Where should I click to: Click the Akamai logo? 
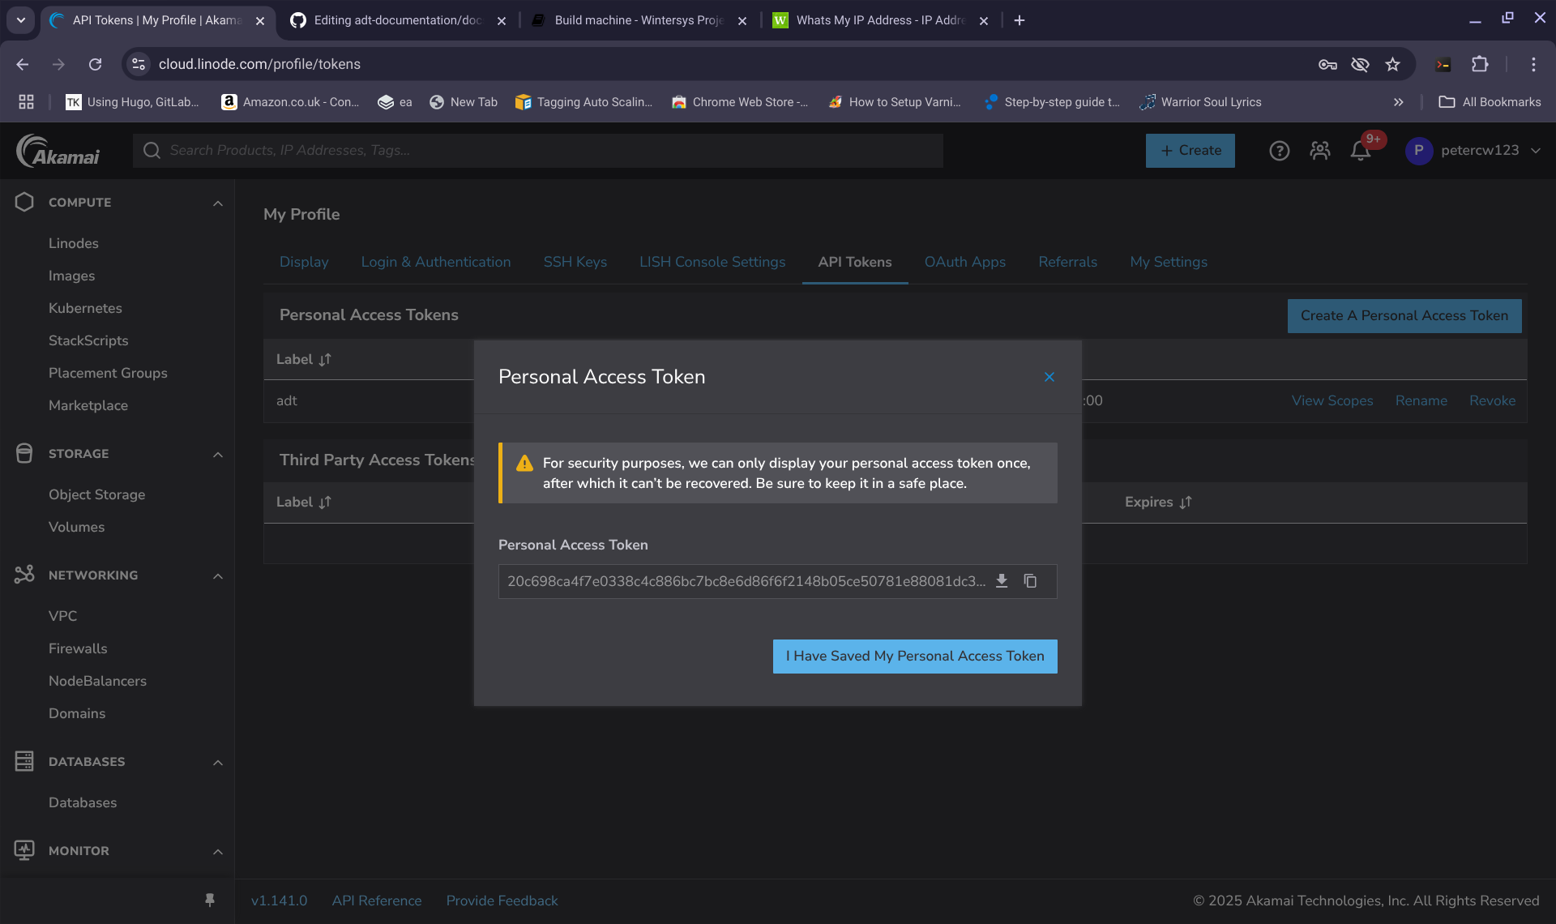tap(58, 151)
